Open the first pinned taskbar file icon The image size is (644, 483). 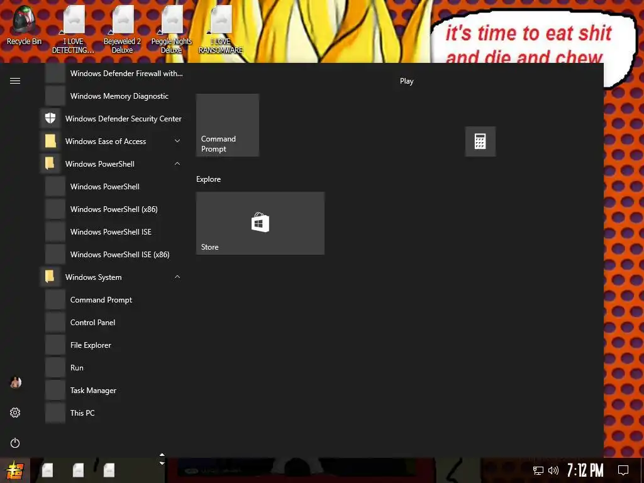48,470
